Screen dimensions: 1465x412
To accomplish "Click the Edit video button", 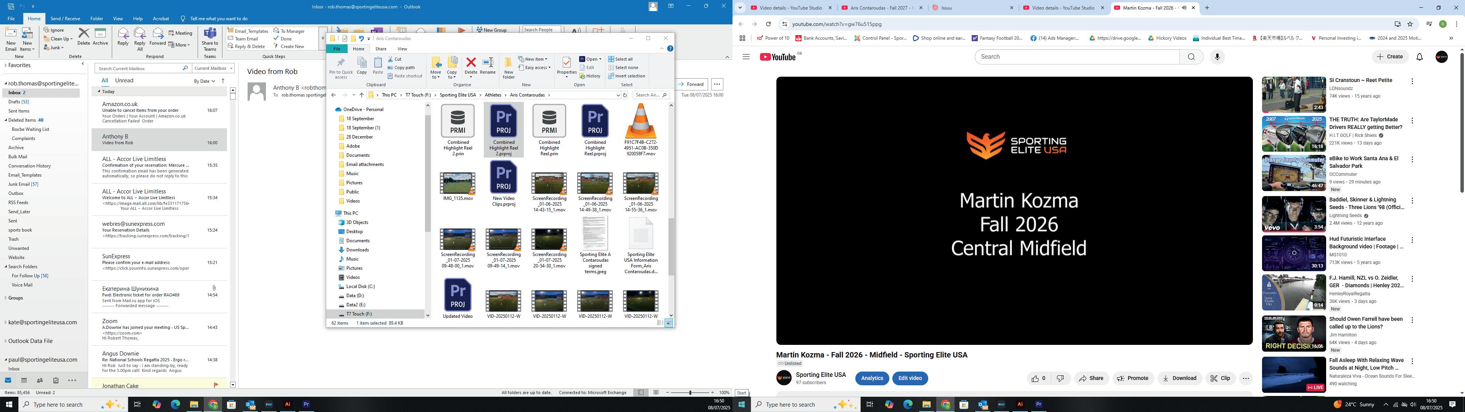I will pos(910,378).
